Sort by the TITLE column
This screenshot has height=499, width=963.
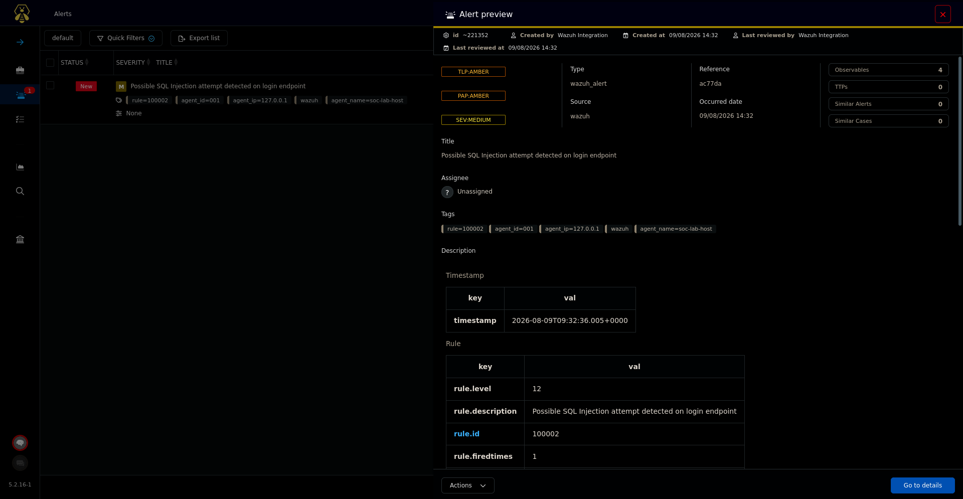point(167,63)
